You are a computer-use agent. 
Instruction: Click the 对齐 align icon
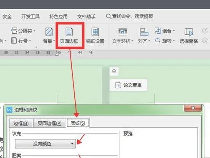pos(144,32)
